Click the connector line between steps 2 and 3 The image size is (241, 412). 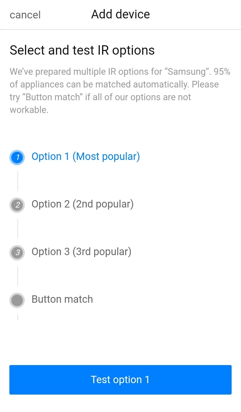pyautogui.click(x=18, y=229)
